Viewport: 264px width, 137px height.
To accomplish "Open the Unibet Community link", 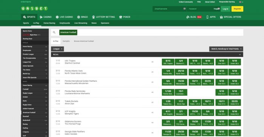I will click(x=186, y=2).
